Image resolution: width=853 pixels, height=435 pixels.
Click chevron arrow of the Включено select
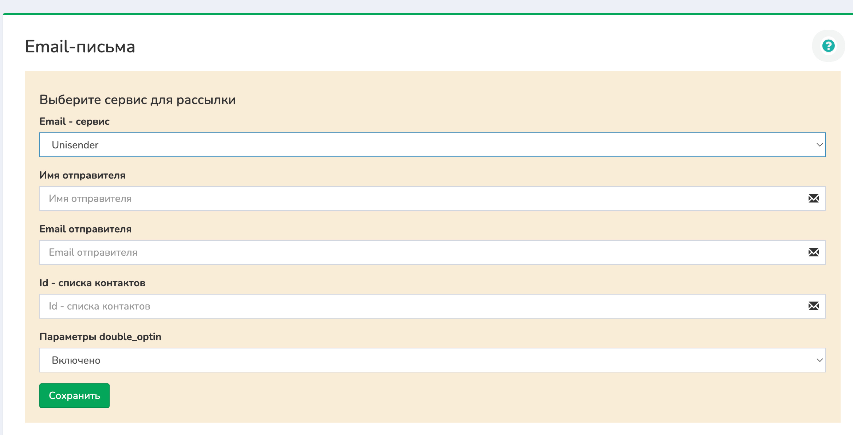(819, 360)
